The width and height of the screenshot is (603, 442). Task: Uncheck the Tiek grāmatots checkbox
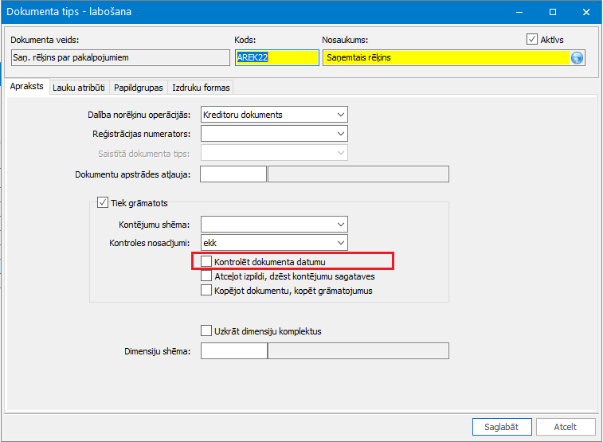click(102, 203)
